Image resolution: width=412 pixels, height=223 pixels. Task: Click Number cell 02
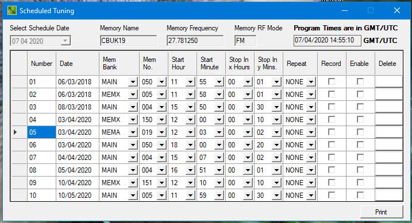[x=41, y=95]
